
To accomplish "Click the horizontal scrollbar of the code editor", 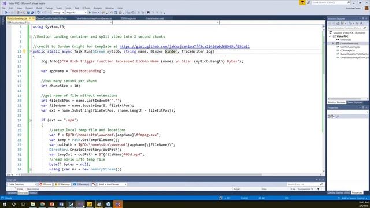I will pyautogui.click(x=170, y=174).
